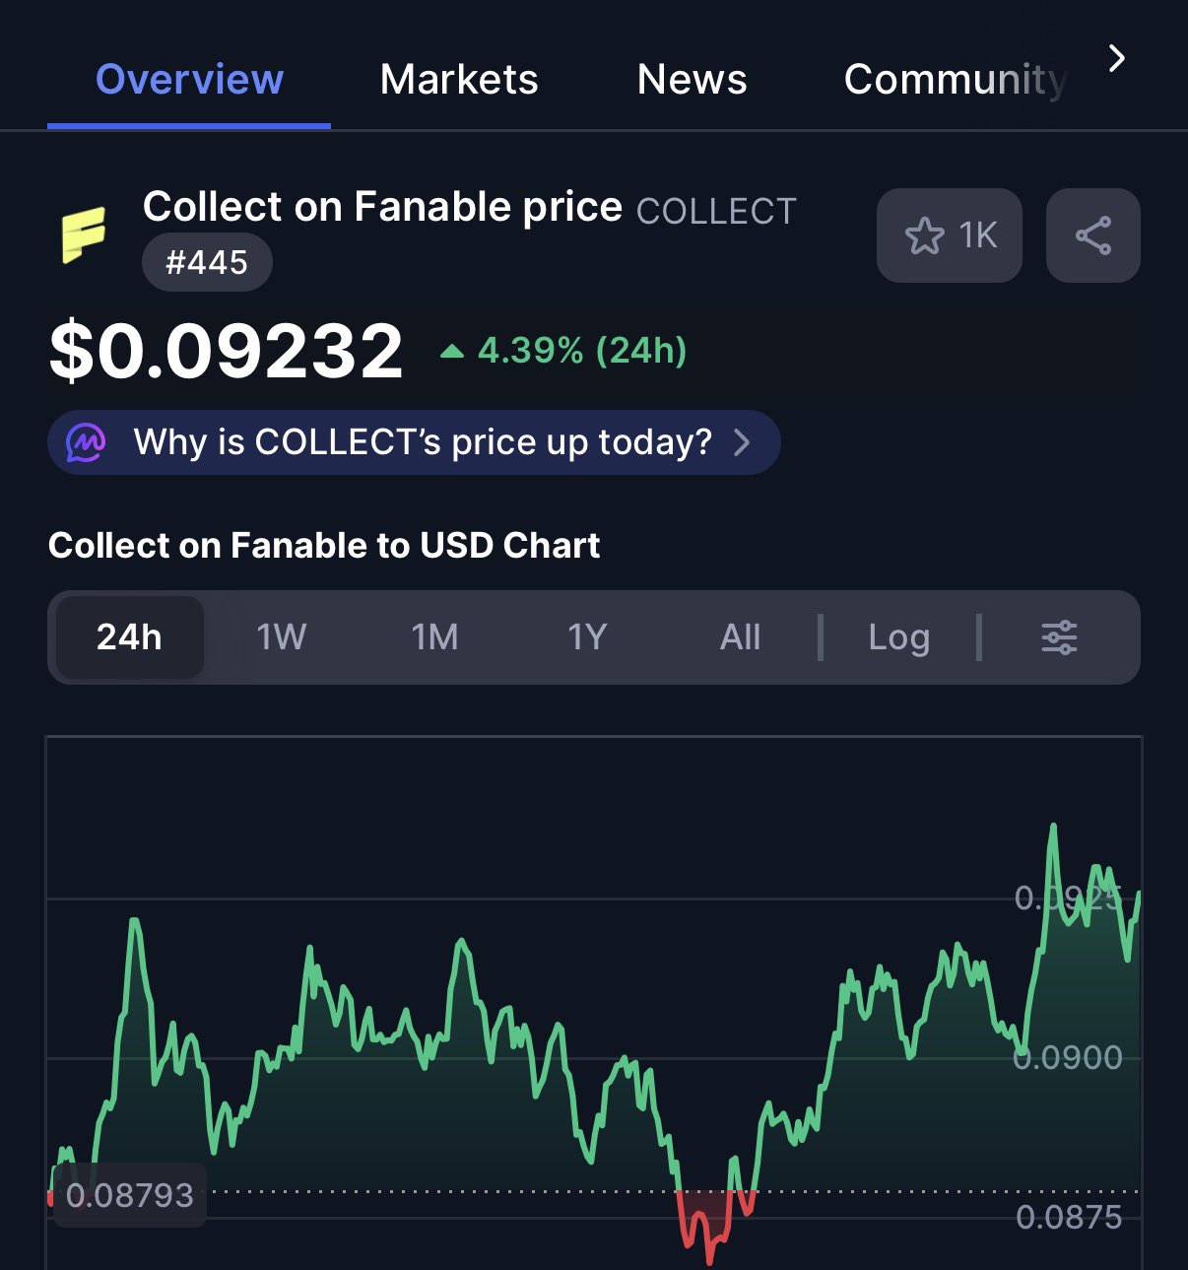
Task: Select the 1M chart timeframe
Action: 434,637
